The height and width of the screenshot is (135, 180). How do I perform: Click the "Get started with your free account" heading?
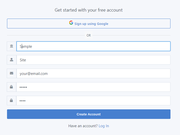[x=88, y=10]
